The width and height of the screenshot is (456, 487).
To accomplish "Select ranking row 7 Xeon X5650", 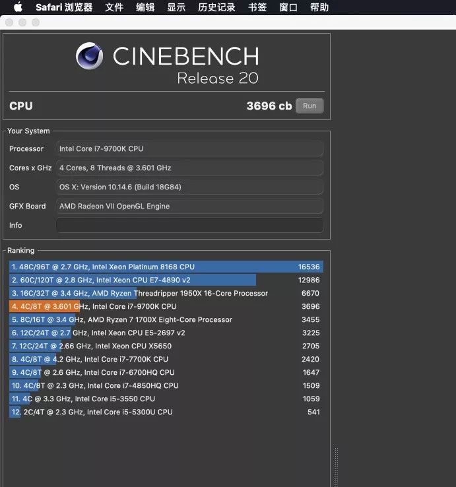I will (166, 346).
